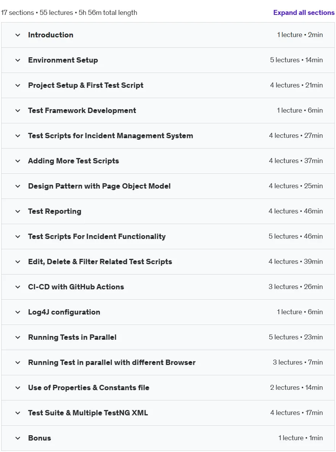The height and width of the screenshot is (452, 336).
Task: Click the 4 lectures • 46min label
Action: click(296, 211)
